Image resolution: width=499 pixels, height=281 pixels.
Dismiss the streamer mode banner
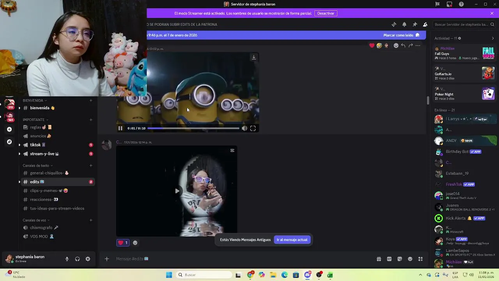click(492, 13)
